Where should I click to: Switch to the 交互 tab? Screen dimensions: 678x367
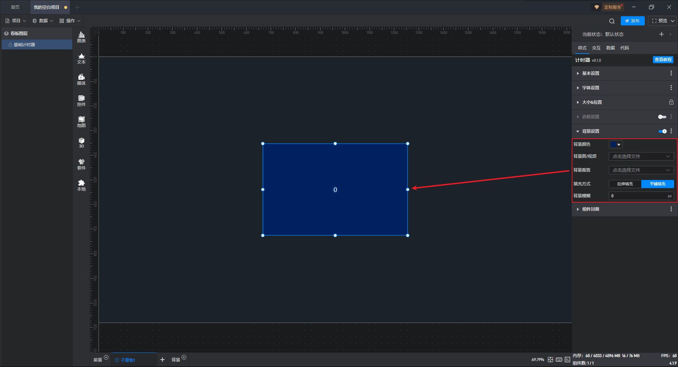click(596, 48)
